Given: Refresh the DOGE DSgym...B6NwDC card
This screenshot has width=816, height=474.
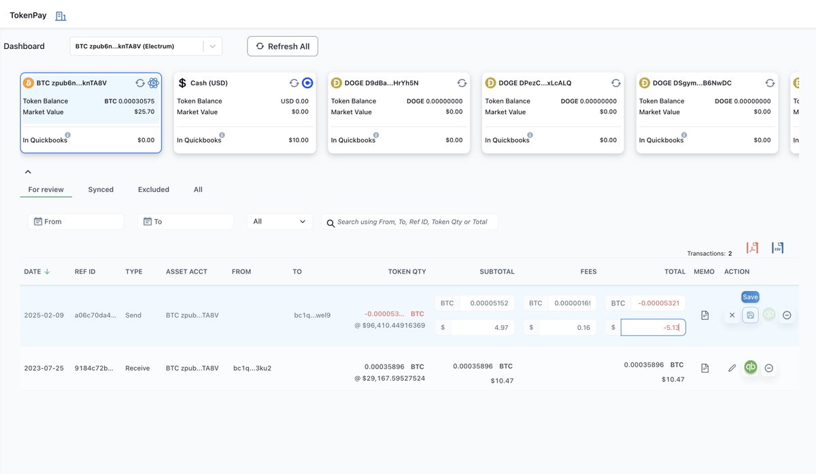Looking at the screenshot, I should 770,83.
